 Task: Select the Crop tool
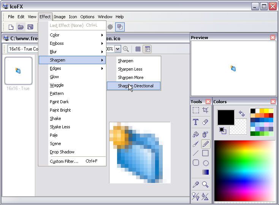coord(206,110)
